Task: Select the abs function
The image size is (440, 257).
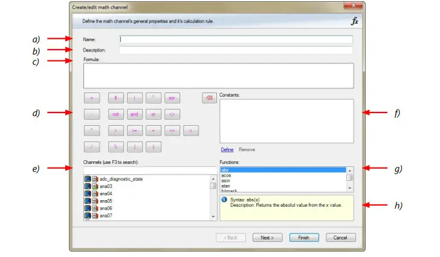Action: click(x=283, y=170)
